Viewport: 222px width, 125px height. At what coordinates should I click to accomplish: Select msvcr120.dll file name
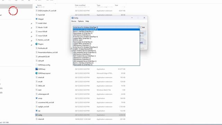[x=43, y=36]
